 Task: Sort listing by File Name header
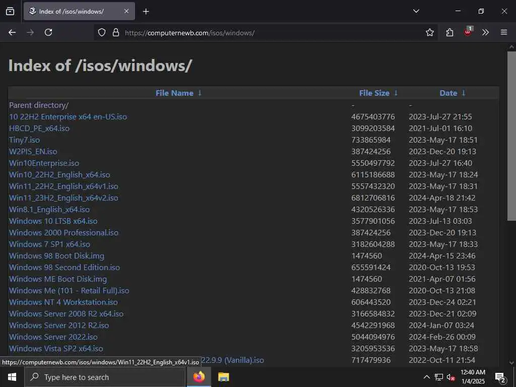pyautogui.click(x=174, y=93)
